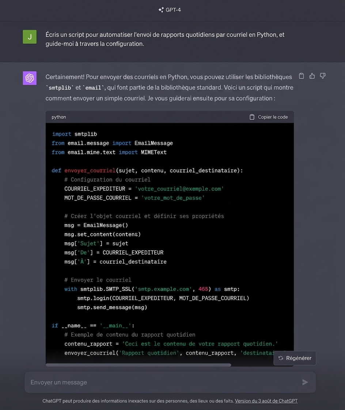
Task: Click msg['De'] = COURRIEL_EXPEDITEUR line
Action: (114, 253)
